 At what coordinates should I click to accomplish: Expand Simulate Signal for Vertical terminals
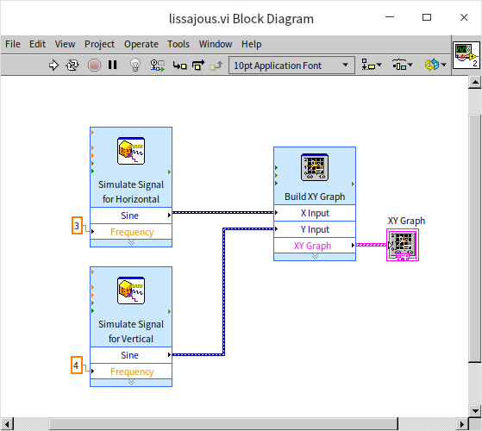pyautogui.click(x=131, y=383)
